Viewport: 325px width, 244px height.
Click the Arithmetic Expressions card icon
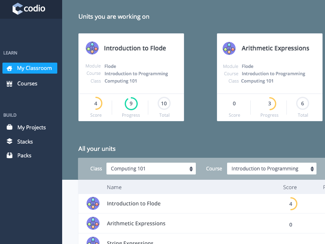229,48
